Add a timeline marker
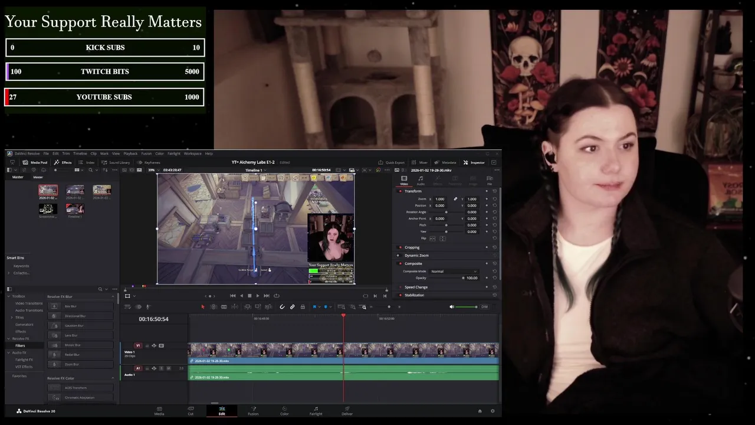The width and height of the screenshot is (755, 425). click(326, 307)
